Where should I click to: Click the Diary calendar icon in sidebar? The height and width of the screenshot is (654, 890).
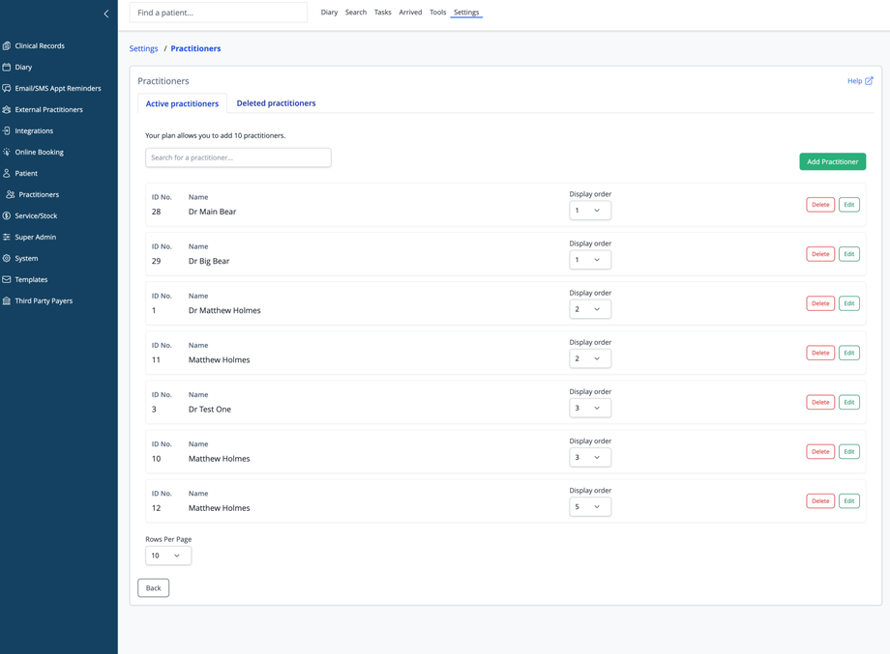click(x=7, y=67)
